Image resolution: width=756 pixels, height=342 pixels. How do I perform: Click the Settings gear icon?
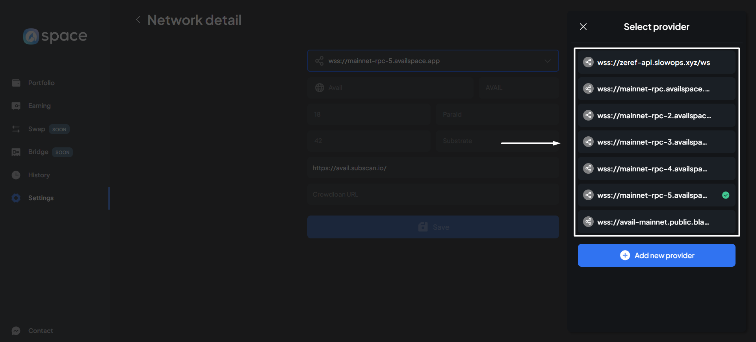click(x=16, y=198)
